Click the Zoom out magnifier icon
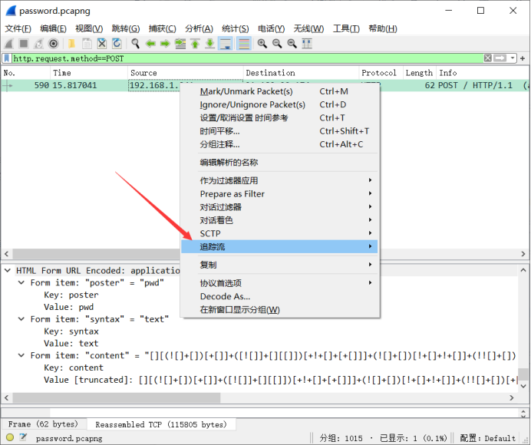This screenshot has height=445, width=531. pyautogui.click(x=277, y=44)
